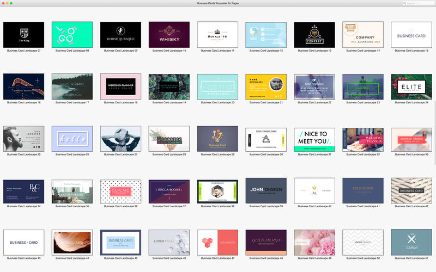Viewport: 436px width, 272px height.
Task: Click the Search field in title bar
Action: [418, 3]
